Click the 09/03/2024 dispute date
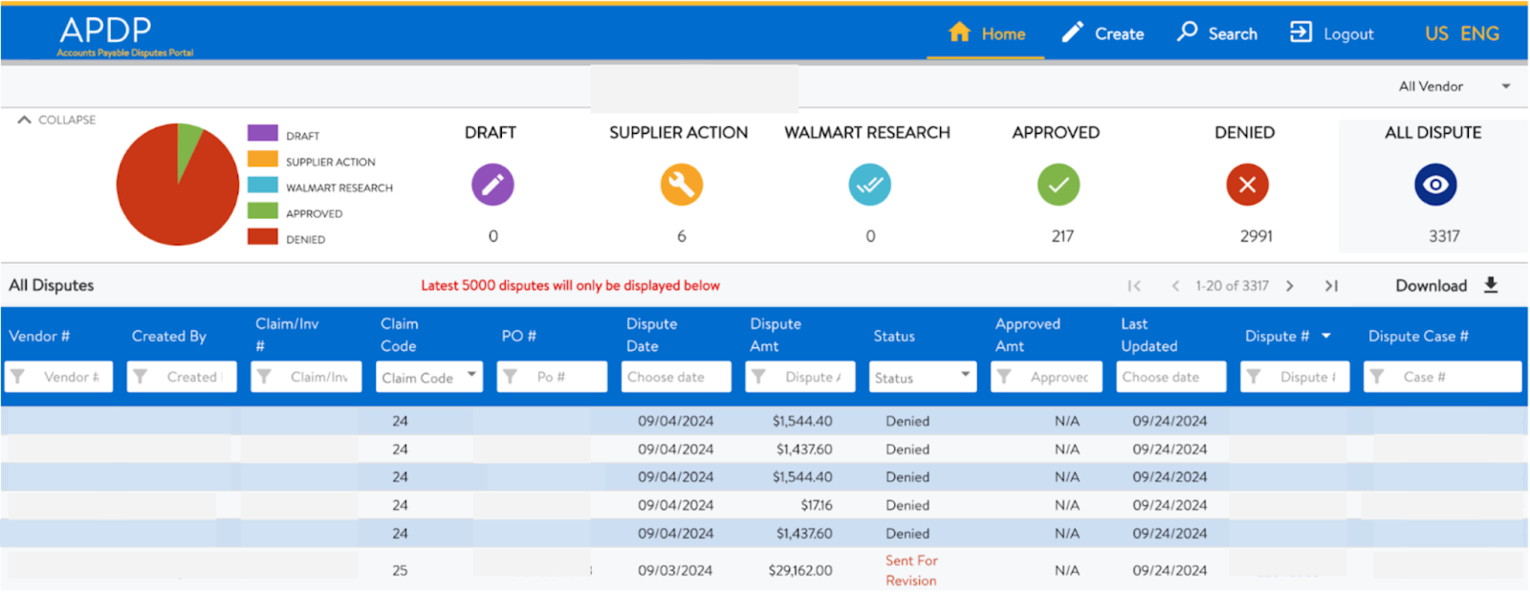The height and width of the screenshot is (593, 1530). pos(675,570)
